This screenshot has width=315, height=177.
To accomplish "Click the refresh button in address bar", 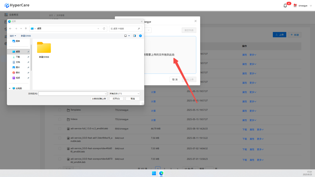I will [x=104, y=29].
